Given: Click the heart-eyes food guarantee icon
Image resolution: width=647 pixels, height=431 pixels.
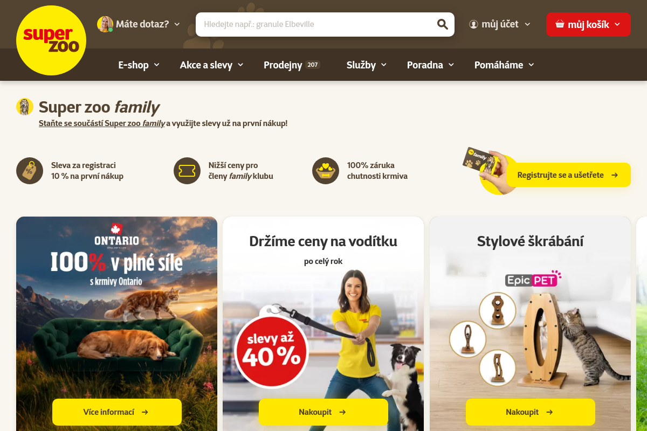Looking at the screenshot, I should [x=326, y=171].
